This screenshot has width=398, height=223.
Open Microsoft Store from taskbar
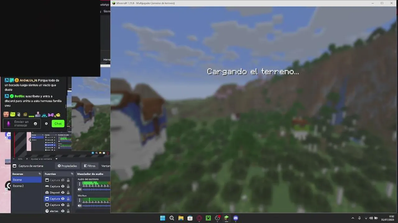point(190,218)
